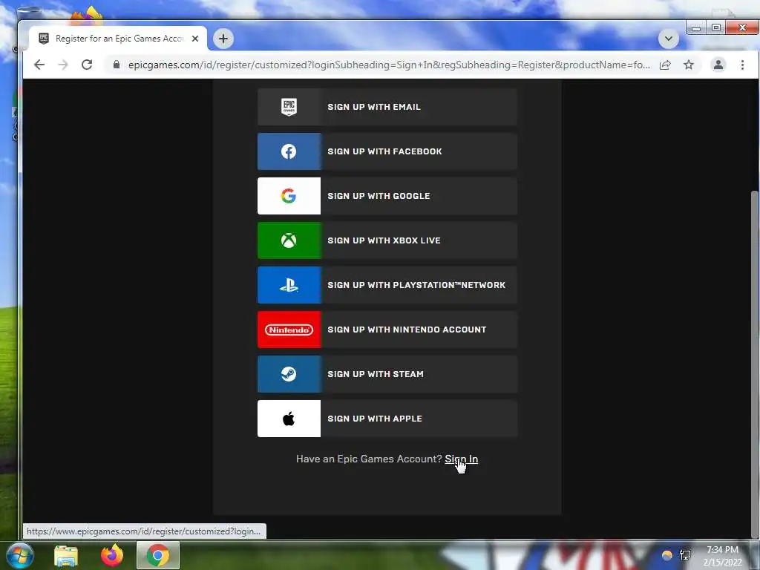Open a new browser tab
Screen dimensions: 760x570
(223, 39)
